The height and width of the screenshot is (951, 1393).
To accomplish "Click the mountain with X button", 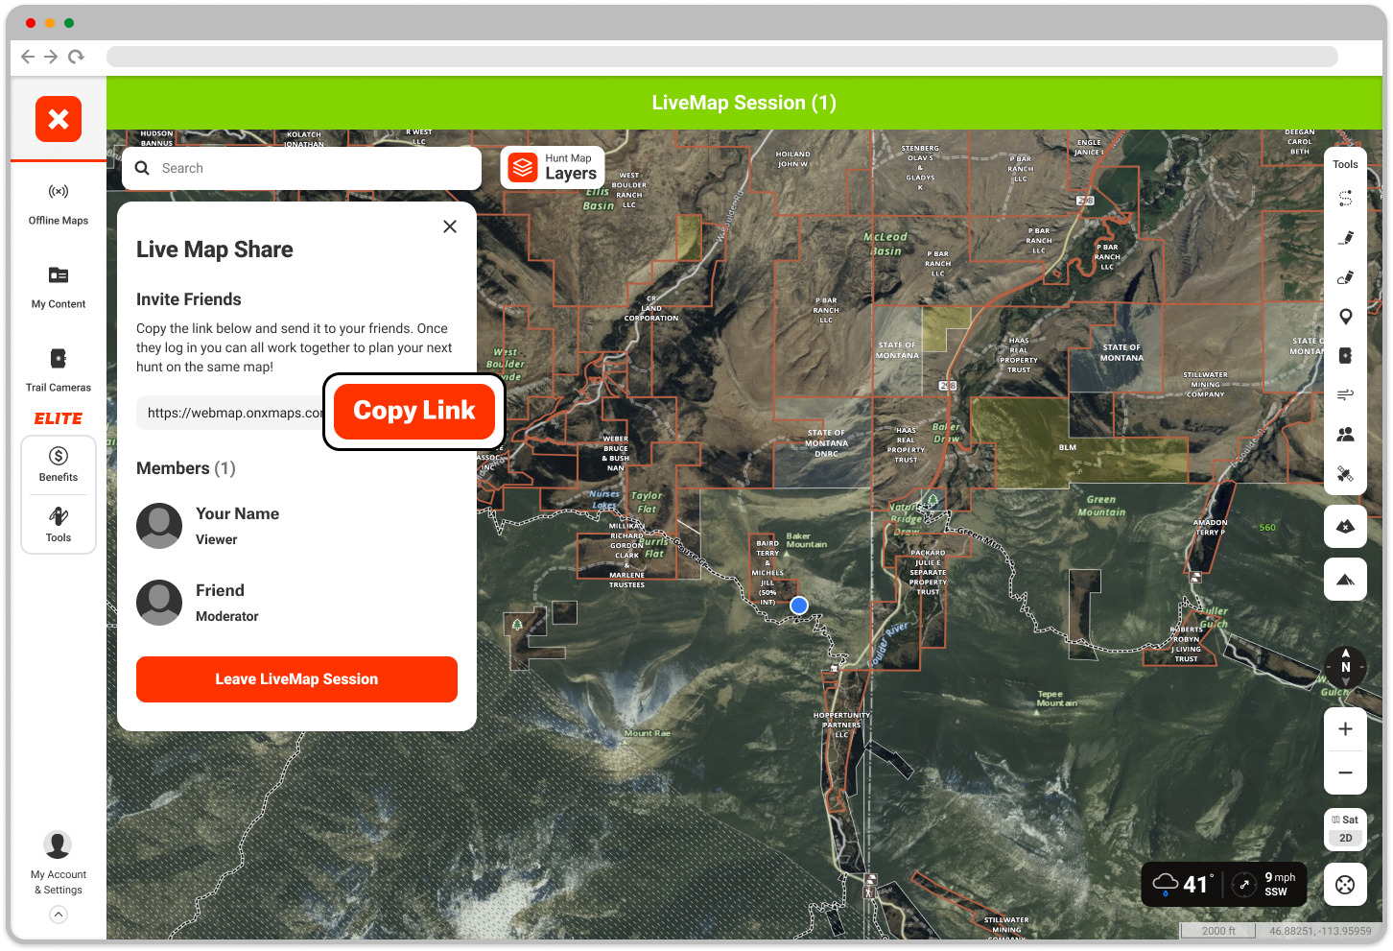I will pos(1345,526).
